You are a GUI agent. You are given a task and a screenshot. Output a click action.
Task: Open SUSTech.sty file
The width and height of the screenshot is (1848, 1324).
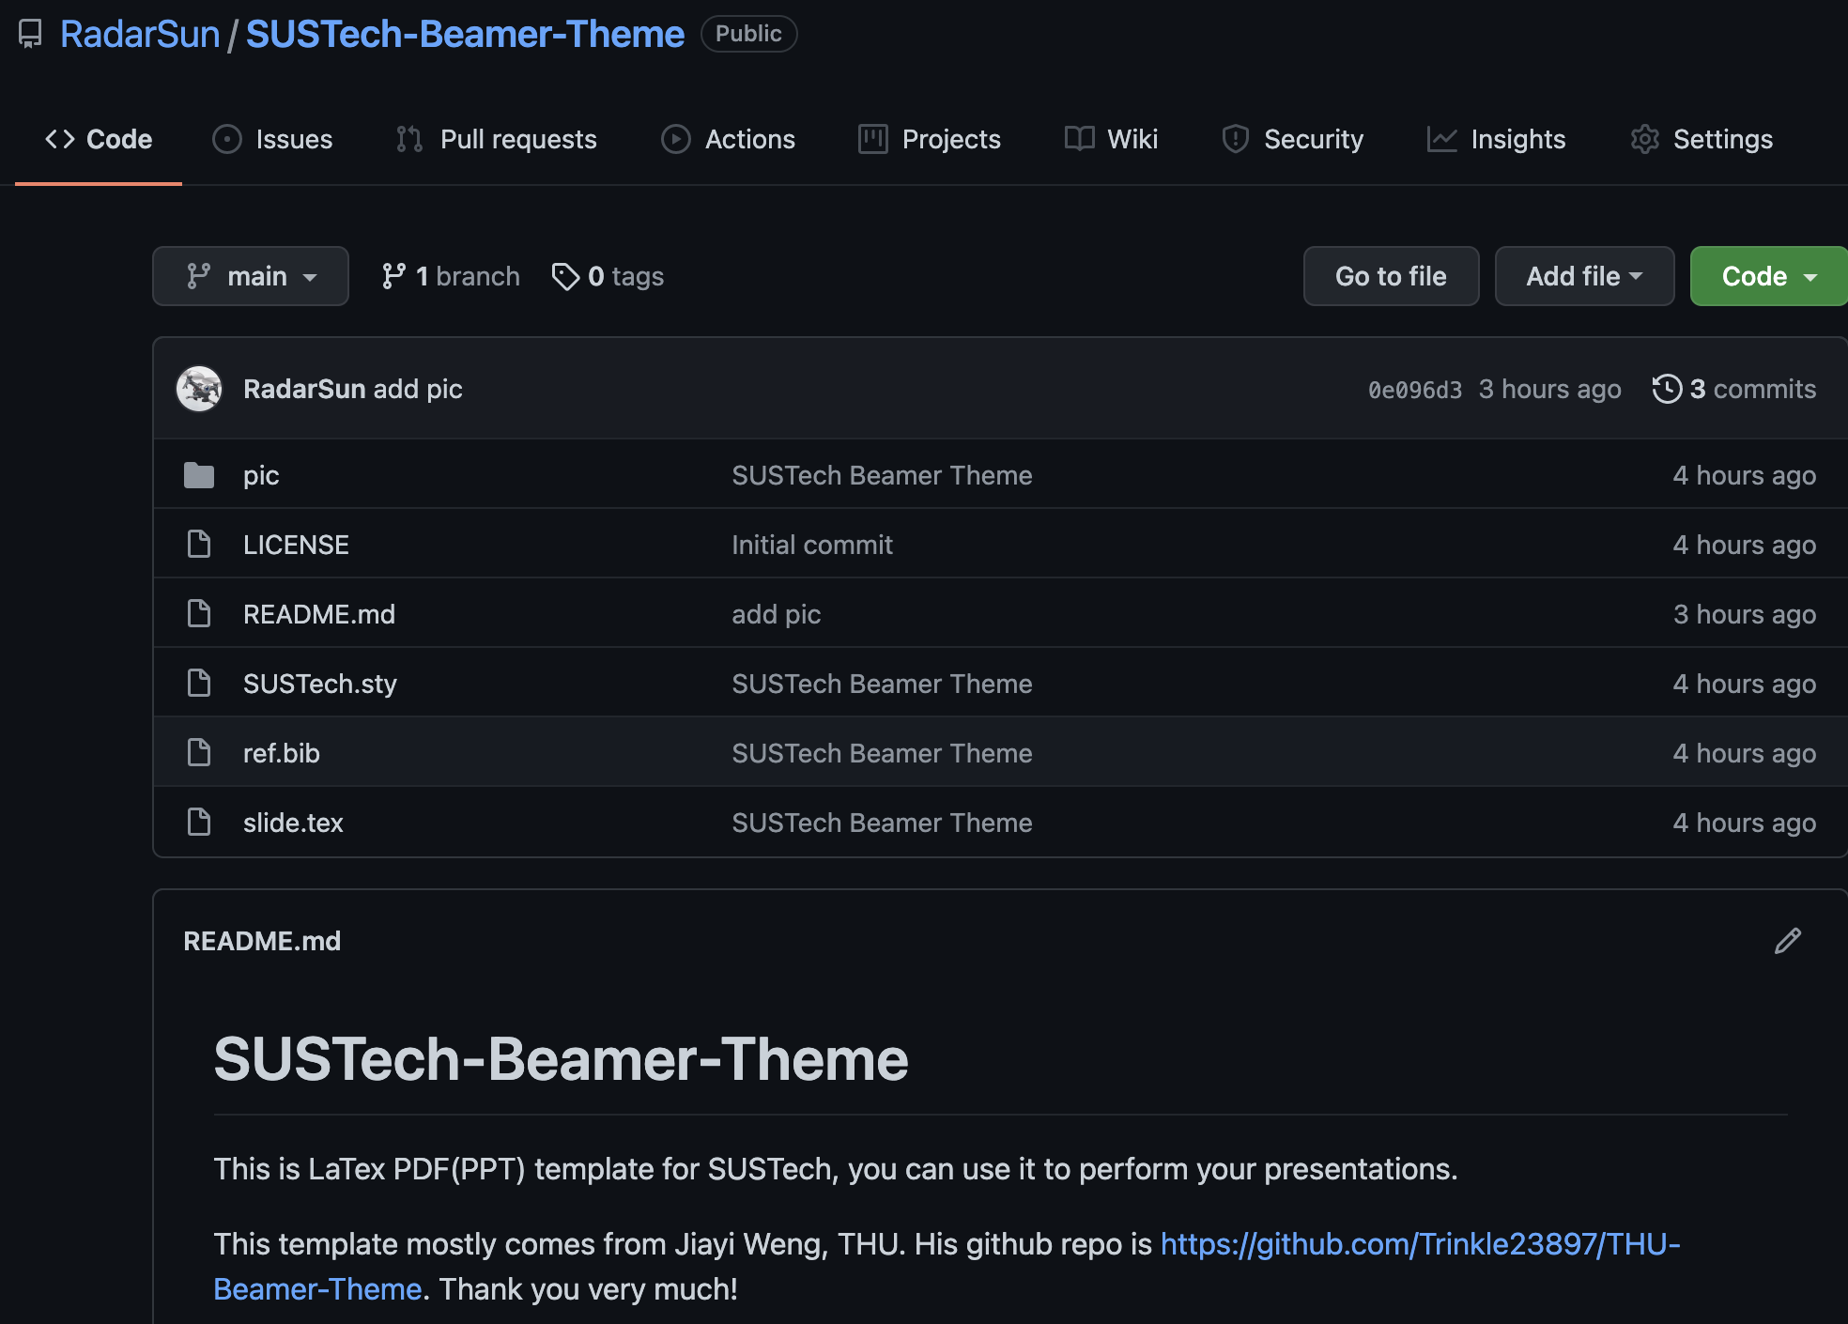coord(319,684)
